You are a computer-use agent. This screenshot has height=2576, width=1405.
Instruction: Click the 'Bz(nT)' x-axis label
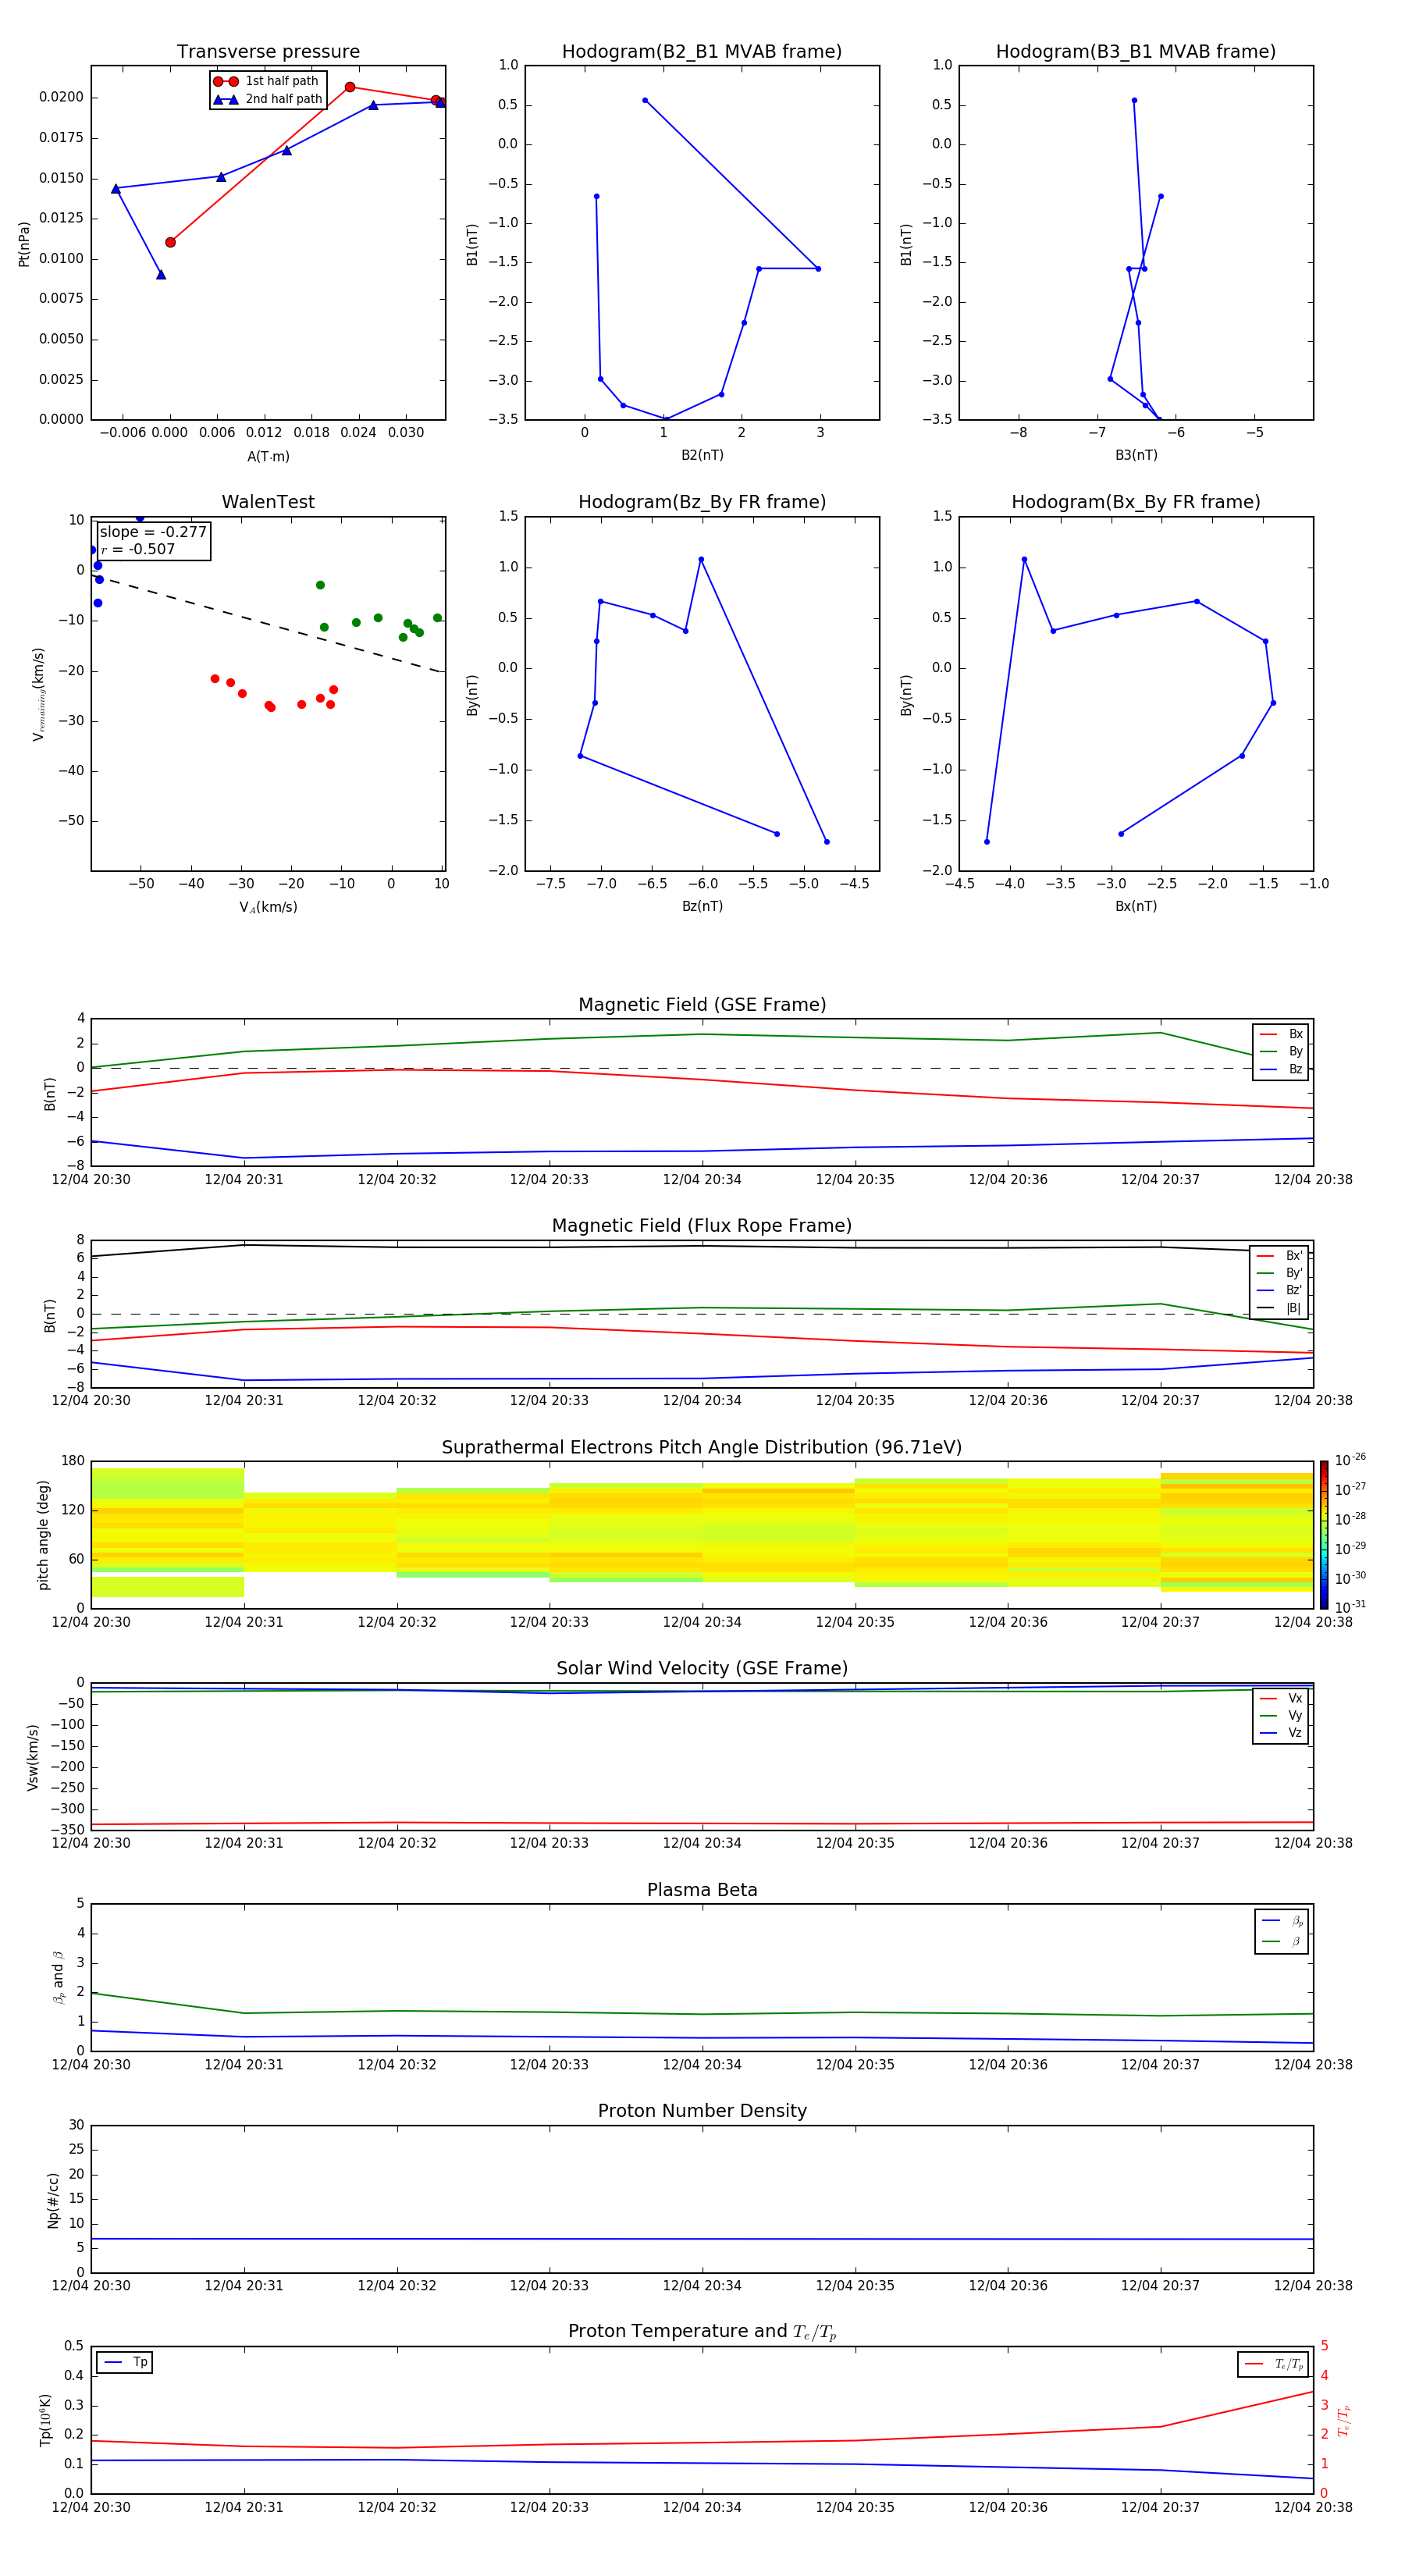coord(702,906)
